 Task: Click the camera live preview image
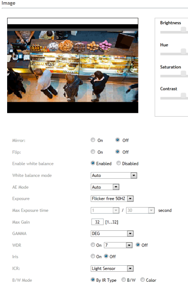[73, 66]
